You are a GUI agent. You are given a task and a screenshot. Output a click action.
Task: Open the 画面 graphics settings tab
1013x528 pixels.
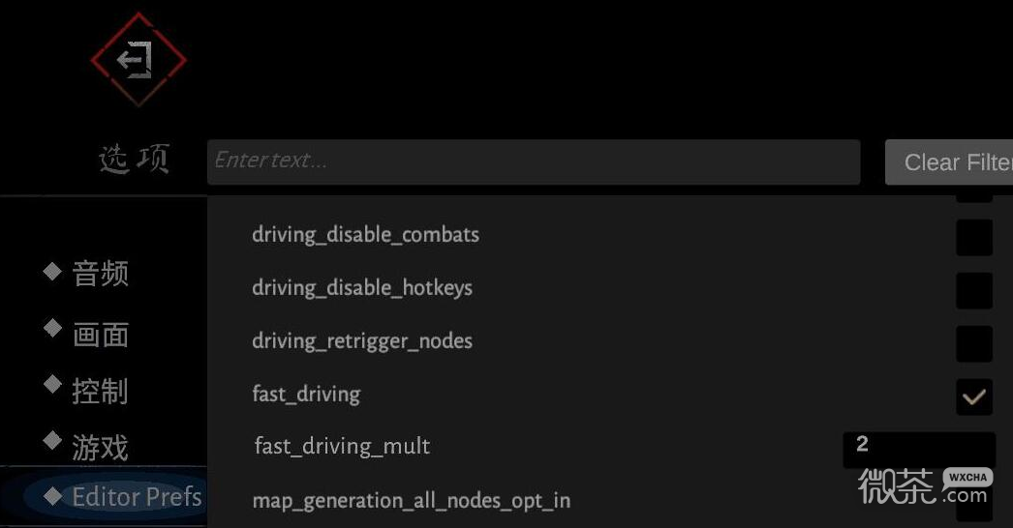(101, 335)
